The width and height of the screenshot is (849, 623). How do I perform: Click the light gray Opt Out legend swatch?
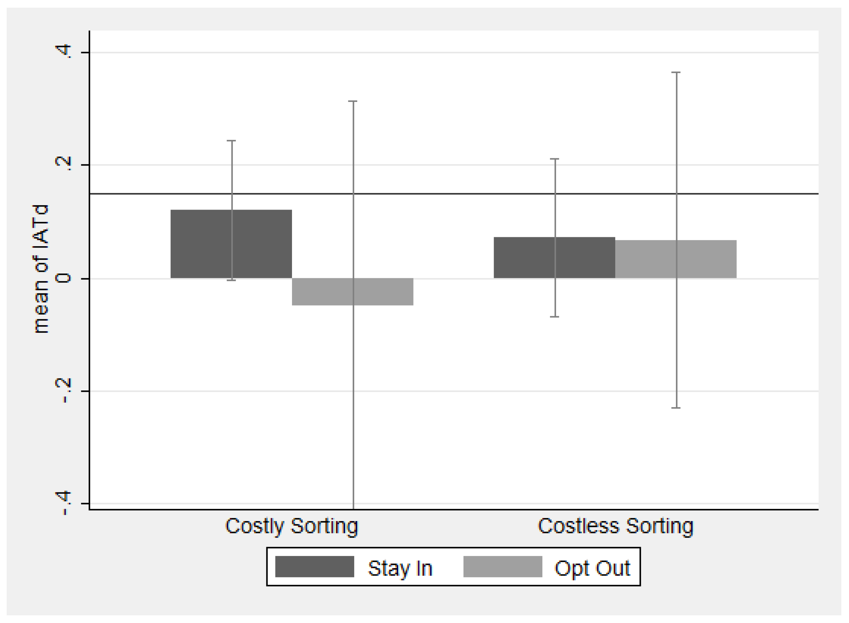(502, 566)
